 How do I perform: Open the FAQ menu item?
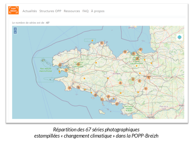click(x=85, y=11)
